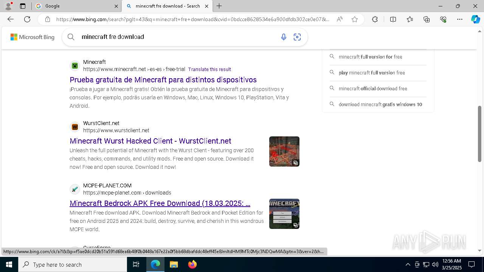Open the clock showing 12:56 AM
484x272 pixels.
point(452,264)
